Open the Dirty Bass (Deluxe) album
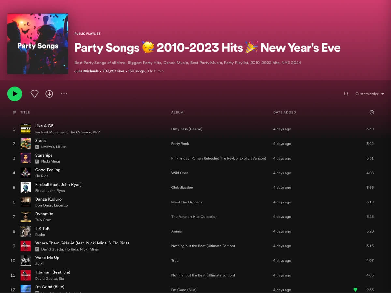 click(x=187, y=129)
